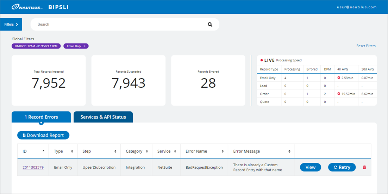This screenshot has height=194, width=388.
Task: Click the BadRequestException error name cell
Action: click(x=204, y=167)
